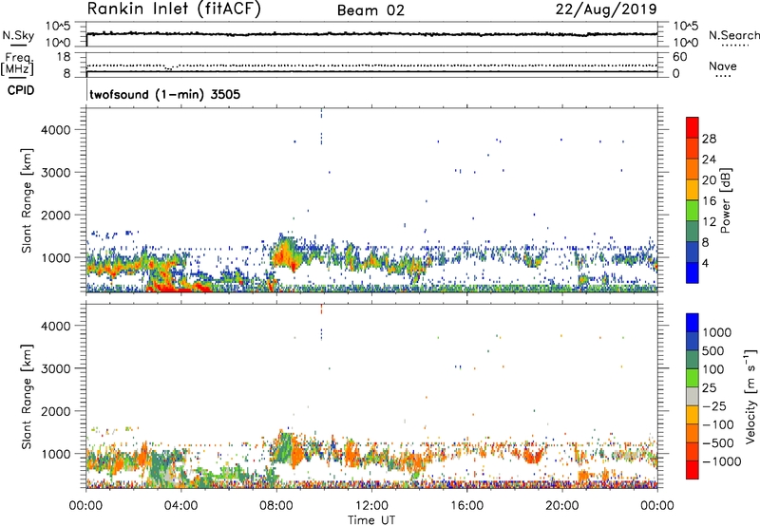Click the red bottom of velocity colorbar

693,470
